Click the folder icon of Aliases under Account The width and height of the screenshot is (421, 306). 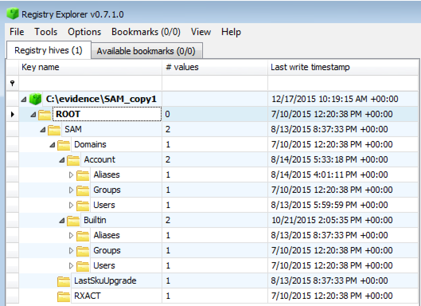tap(83, 175)
